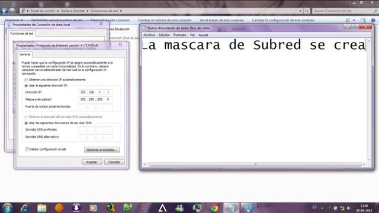Click Notepad horizontal scrollbar thumb

pyautogui.click(x=255, y=164)
